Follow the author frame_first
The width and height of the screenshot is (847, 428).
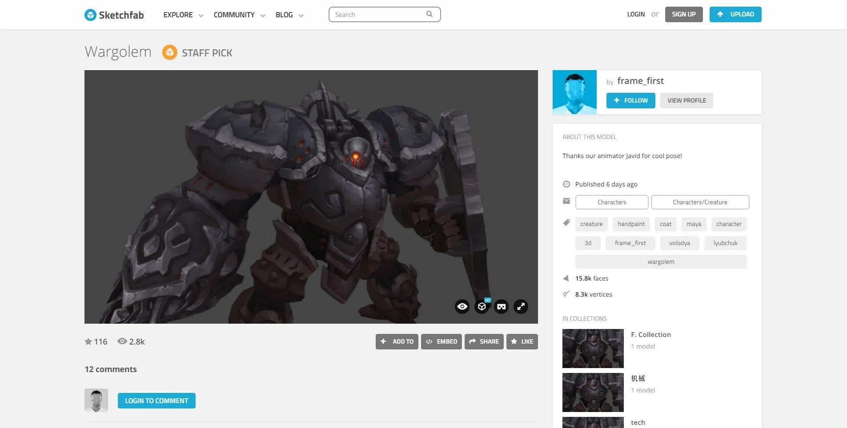(630, 100)
